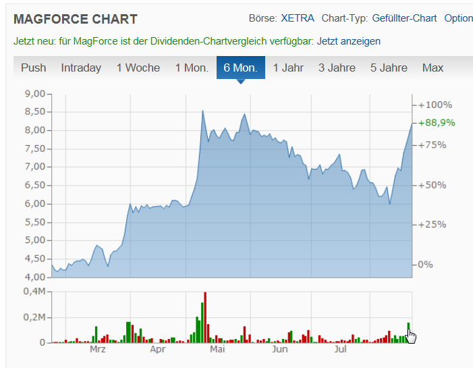This screenshot has height=368, width=473.
Task: Click the Jul month label
Action: coord(340,349)
